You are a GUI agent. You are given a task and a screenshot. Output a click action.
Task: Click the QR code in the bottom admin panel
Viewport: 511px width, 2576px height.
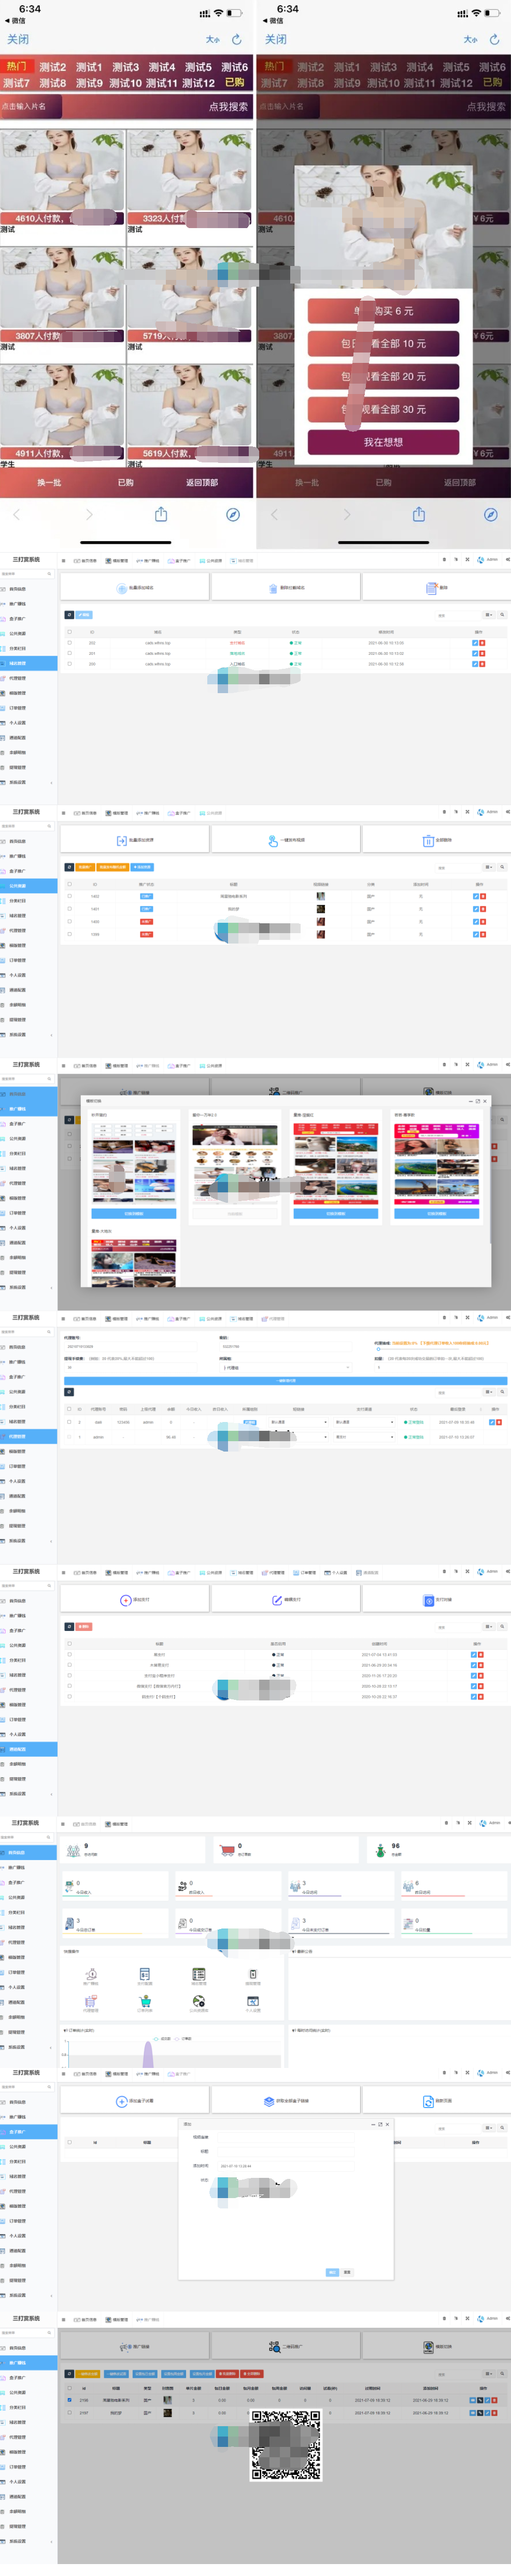285,2445
